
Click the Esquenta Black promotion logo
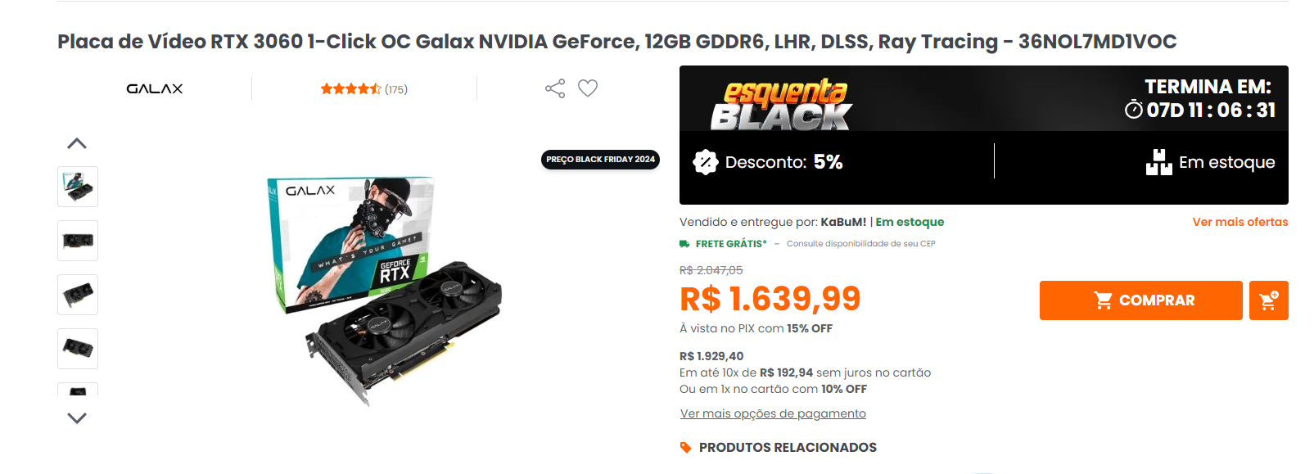pyautogui.click(x=781, y=105)
